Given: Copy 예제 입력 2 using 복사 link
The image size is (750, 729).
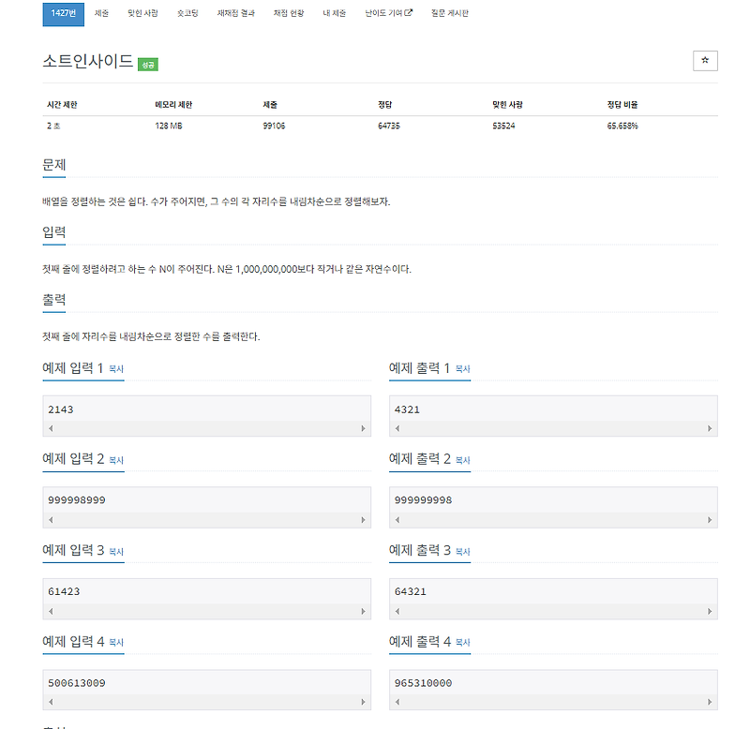Looking at the screenshot, I should [116, 460].
